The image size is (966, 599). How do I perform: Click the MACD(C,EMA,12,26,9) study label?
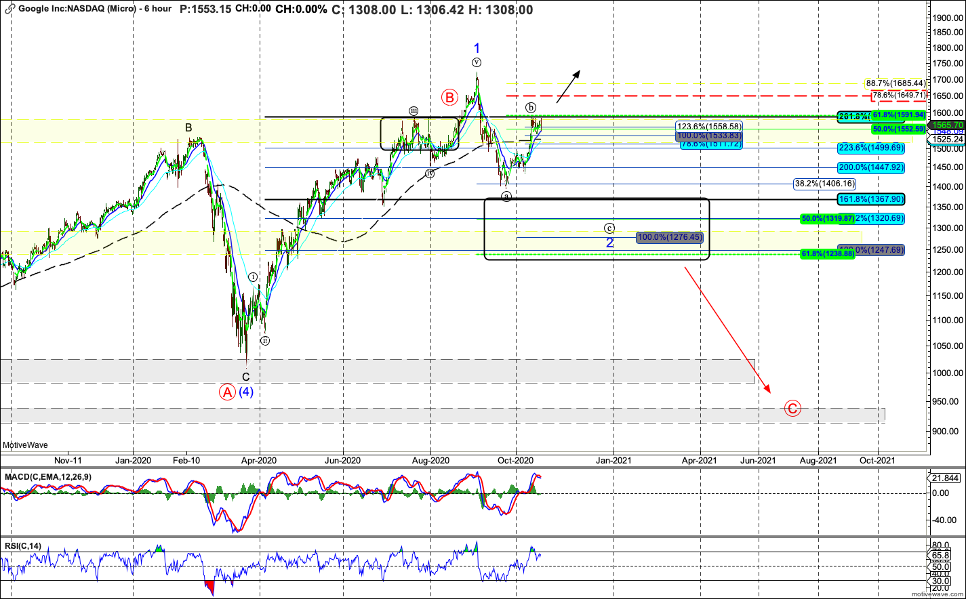pyautogui.click(x=48, y=477)
